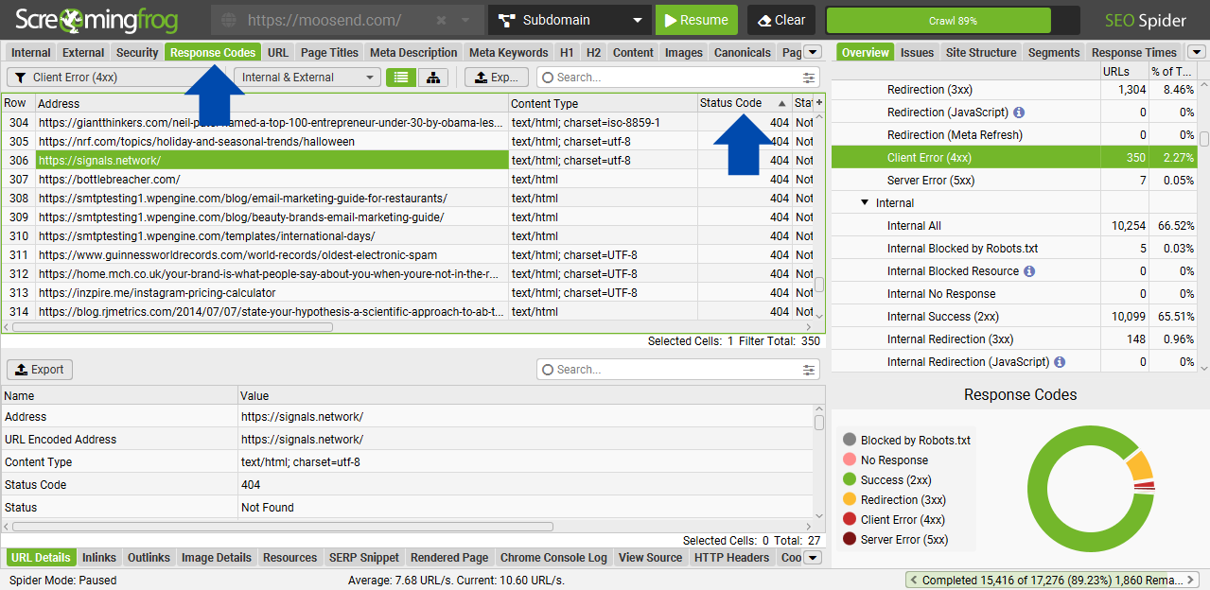
Task: Select Server Error (5xx) in the overview
Action: [x=1014, y=181]
